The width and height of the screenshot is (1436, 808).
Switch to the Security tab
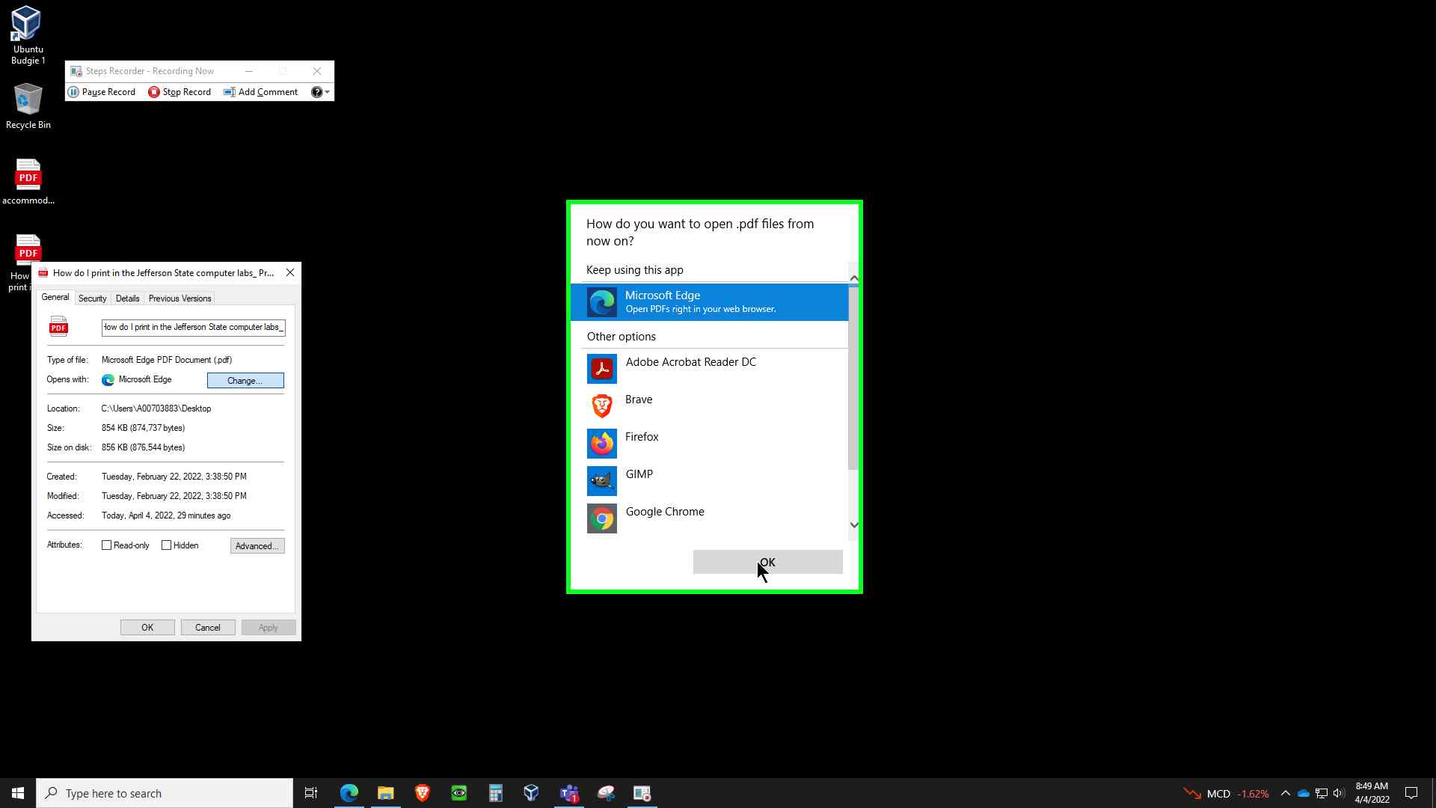pyautogui.click(x=93, y=299)
